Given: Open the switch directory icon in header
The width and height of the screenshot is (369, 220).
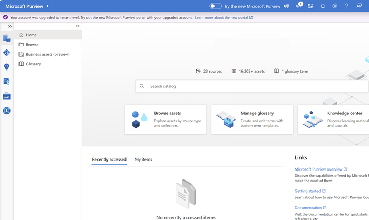Looking at the screenshot, I should pos(310,6).
